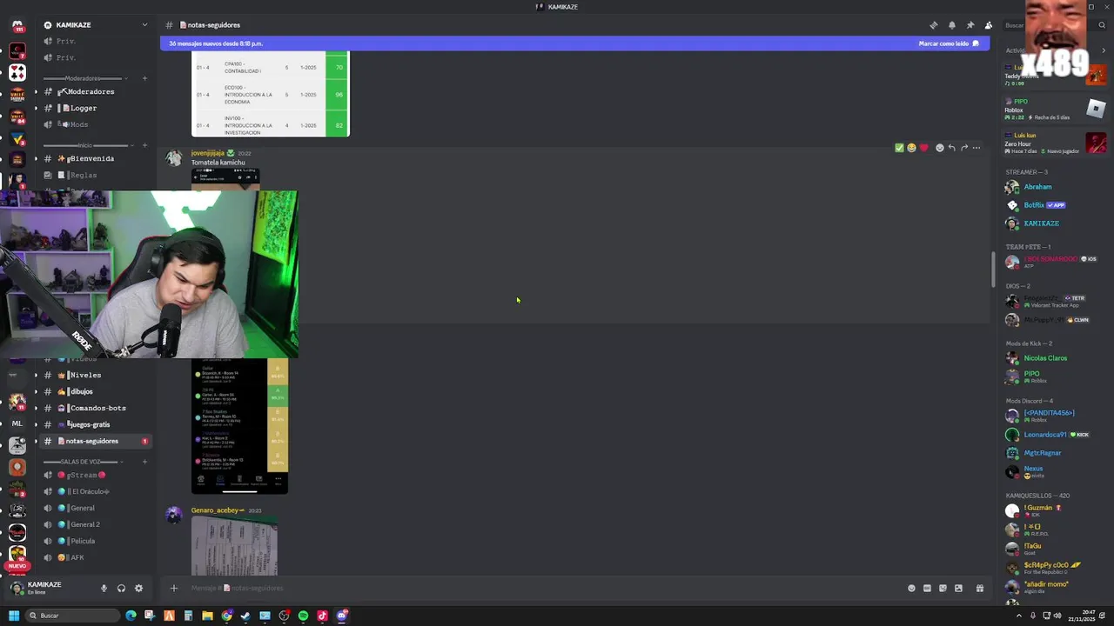Reply to jovenjjjjaja's message
Image resolution: width=1114 pixels, height=626 pixels.
coord(951,148)
